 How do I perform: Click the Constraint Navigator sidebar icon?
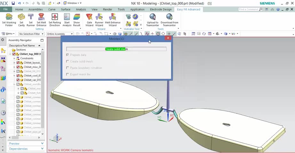tap(3, 69)
